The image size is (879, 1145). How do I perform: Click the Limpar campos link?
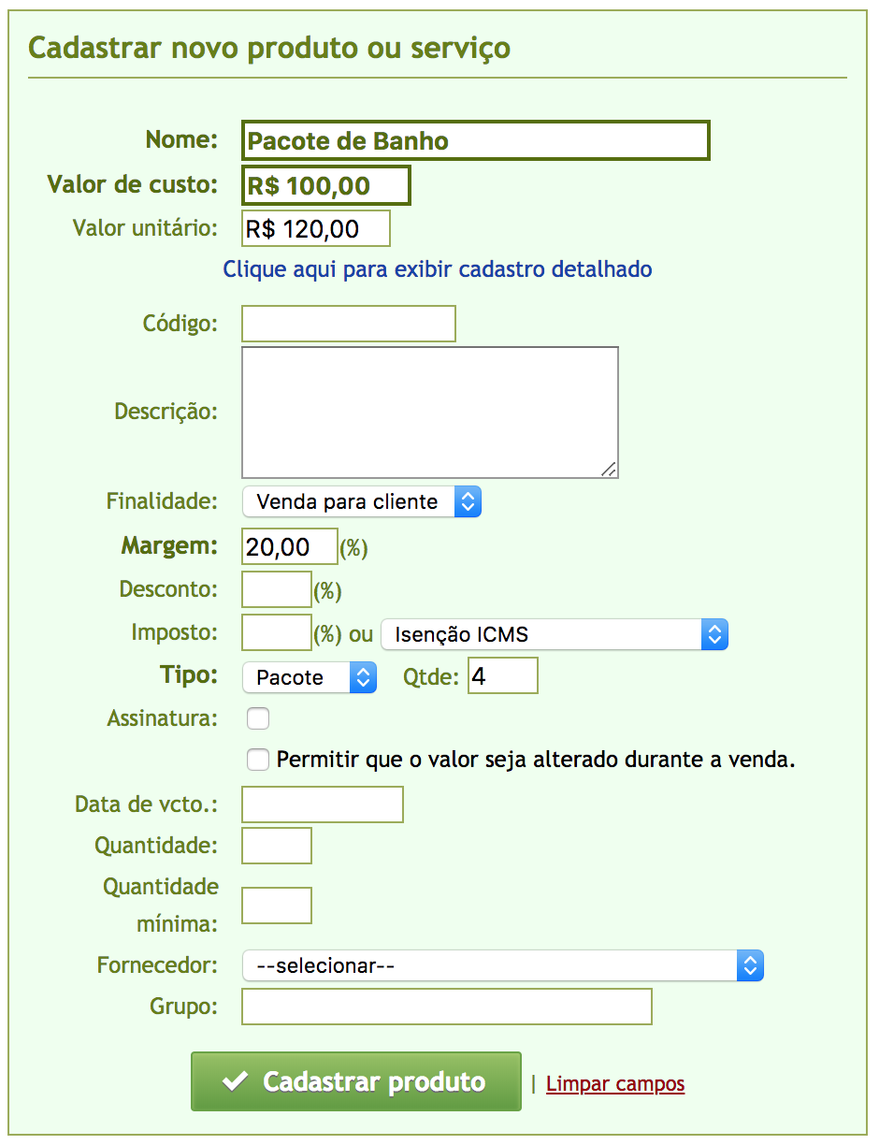tap(615, 1083)
